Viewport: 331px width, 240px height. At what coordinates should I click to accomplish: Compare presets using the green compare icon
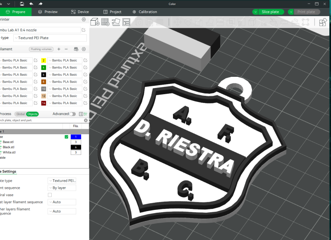[x=86, y=114]
